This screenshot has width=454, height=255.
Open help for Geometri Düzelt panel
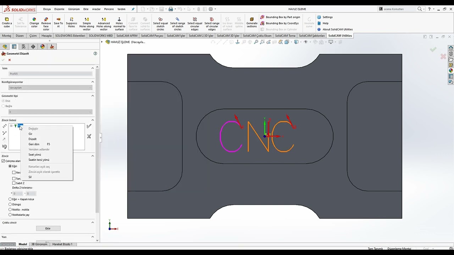tap(95, 53)
